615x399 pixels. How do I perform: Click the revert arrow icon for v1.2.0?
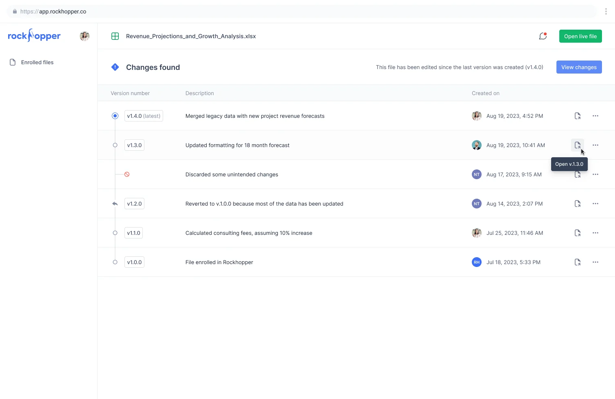115,204
